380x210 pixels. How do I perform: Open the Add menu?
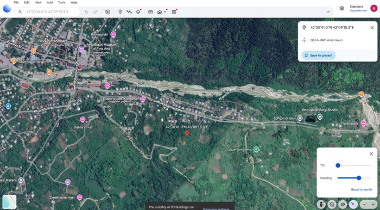pos(50,2)
